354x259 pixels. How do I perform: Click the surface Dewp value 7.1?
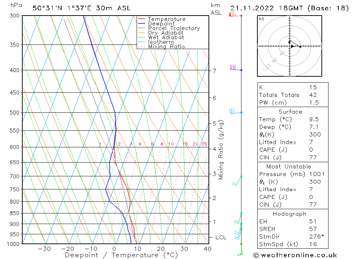coord(314,127)
